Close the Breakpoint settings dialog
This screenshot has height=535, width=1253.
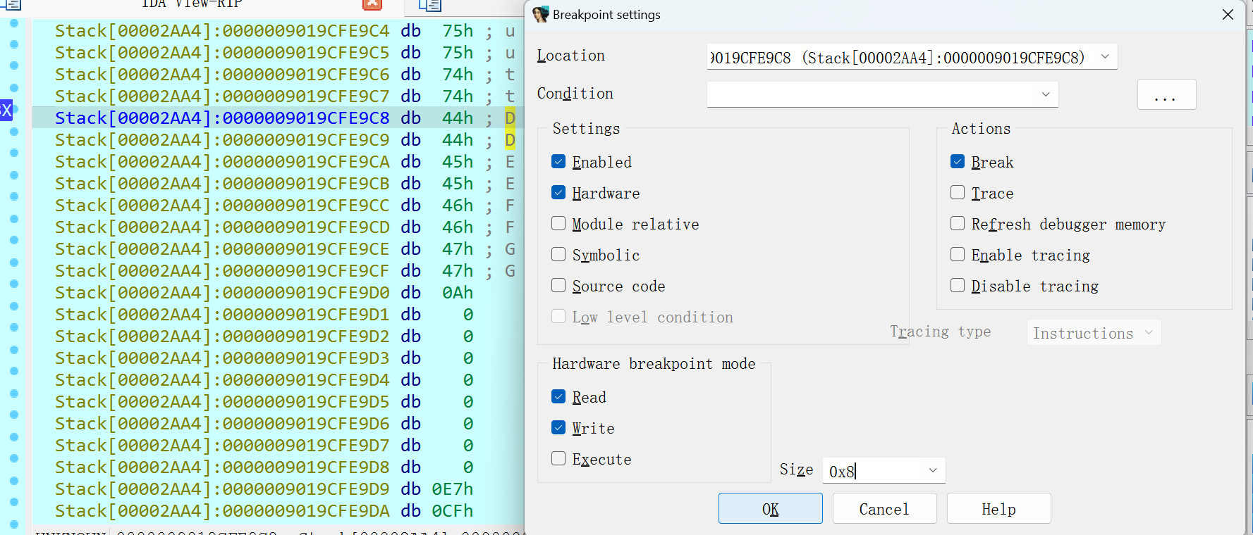[x=1228, y=15]
